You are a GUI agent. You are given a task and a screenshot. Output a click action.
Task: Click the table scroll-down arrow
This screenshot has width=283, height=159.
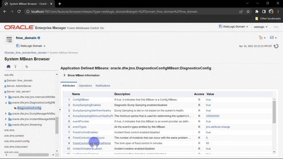click(x=274, y=152)
